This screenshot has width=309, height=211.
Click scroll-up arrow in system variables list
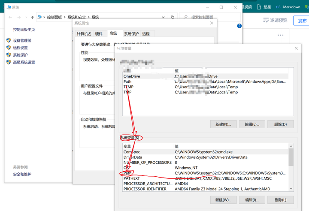[x=291, y=146]
